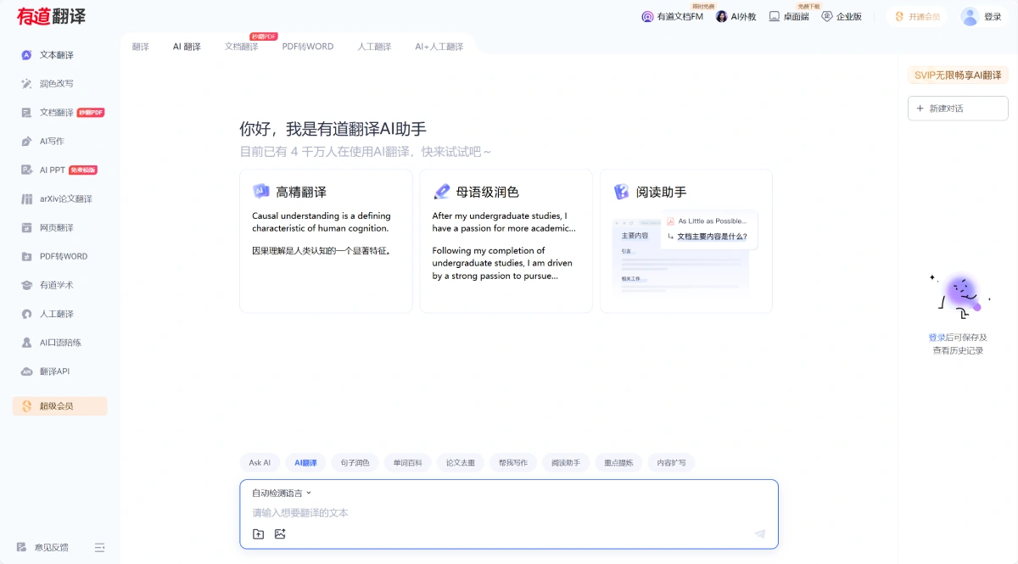Select 文本翻译 in the left sidebar
Screen dimensions: 1018x564
click(x=58, y=54)
